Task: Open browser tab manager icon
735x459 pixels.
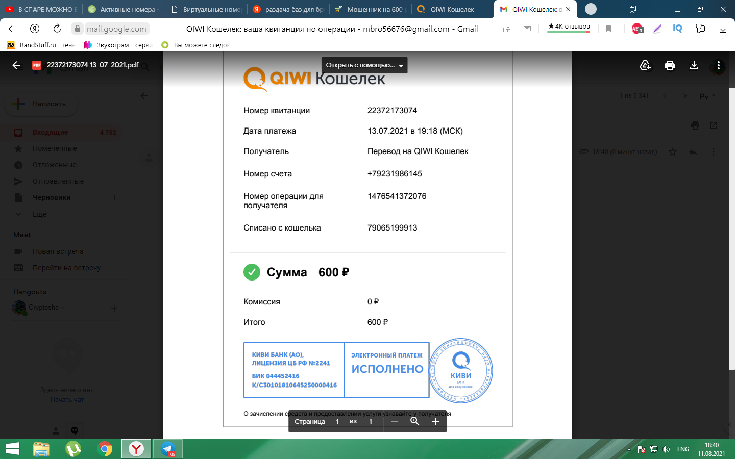Action: [633, 9]
